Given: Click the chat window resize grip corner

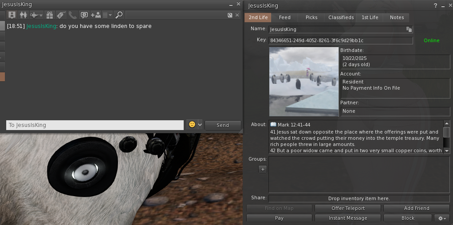Looking at the screenshot, I should pos(240,132).
